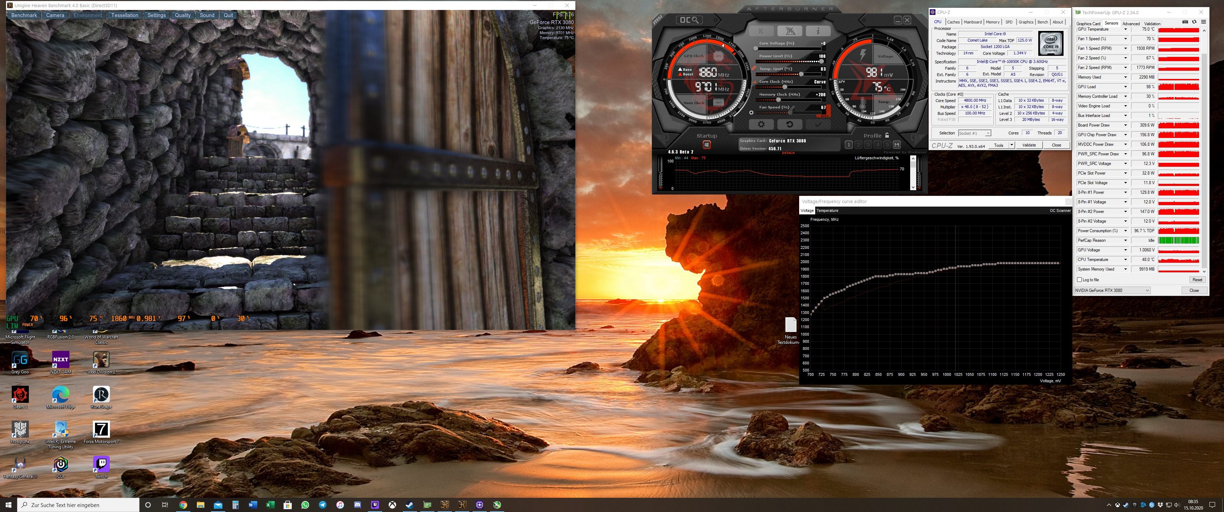Image resolution: width=1224 pixels, height=512 pixels.
Task: Open Chrome from the taskbar
Action: coord(183,505)
